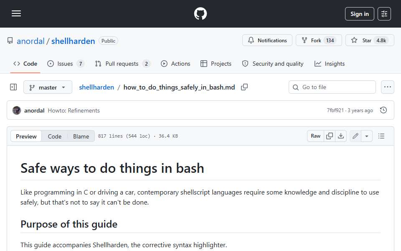Click the edit file pencil icon
Image resolution: width=401 pixels, height=251 pixels.
pyautogui.click(x=355, y=136)
